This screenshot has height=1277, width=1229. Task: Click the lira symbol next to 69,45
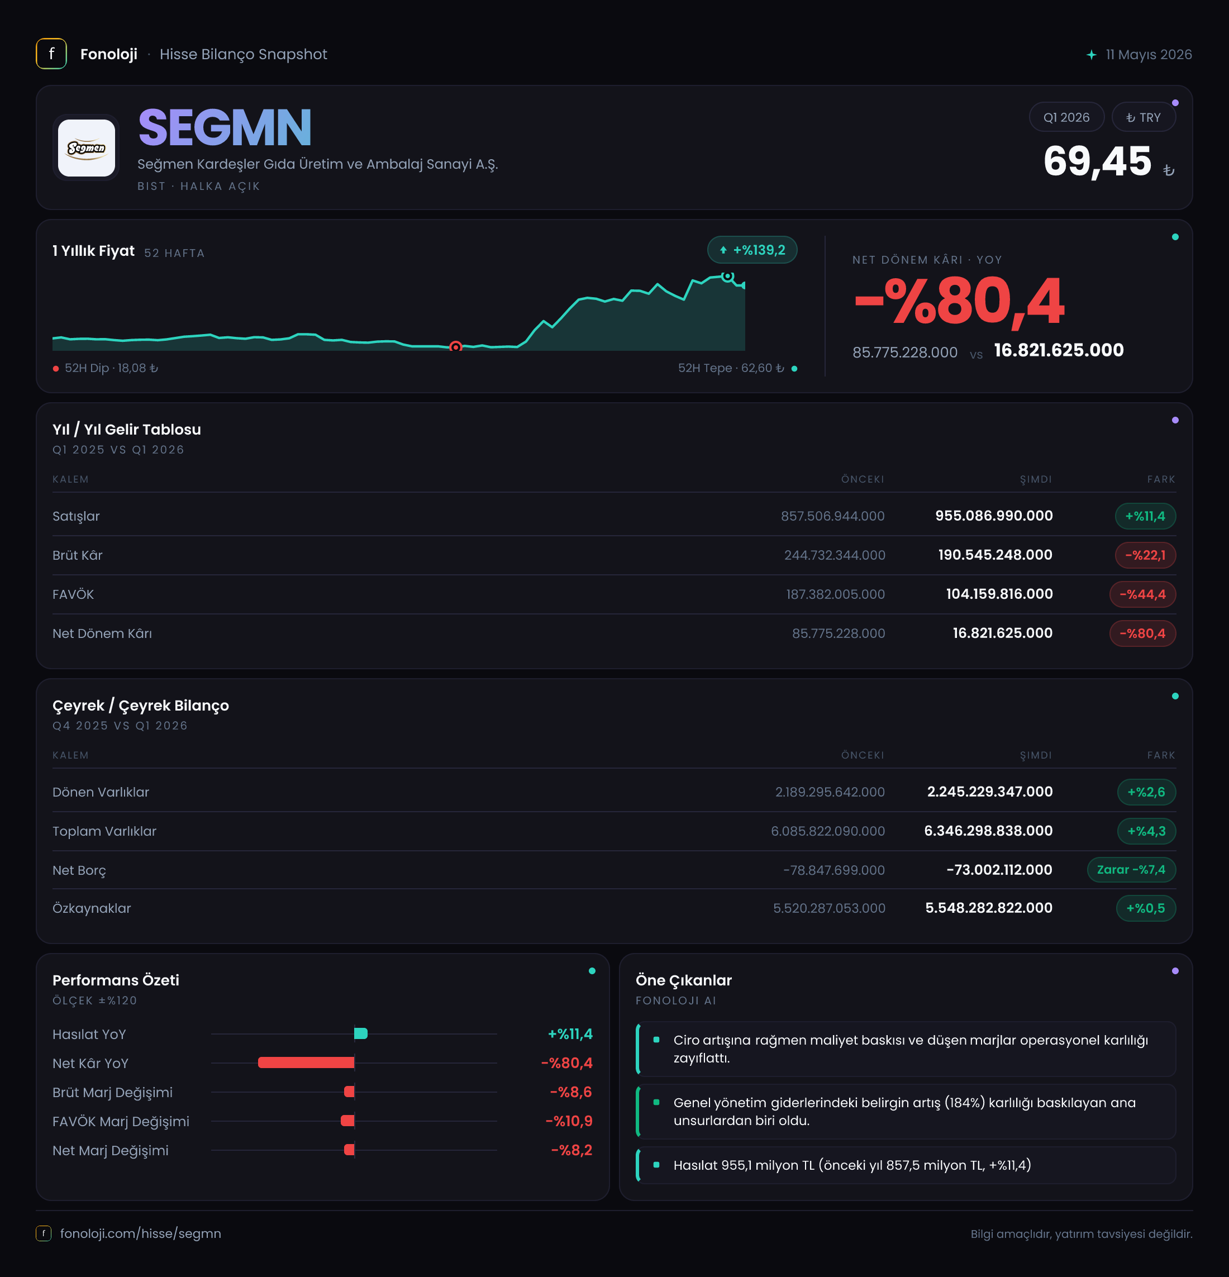(1169, 171)
